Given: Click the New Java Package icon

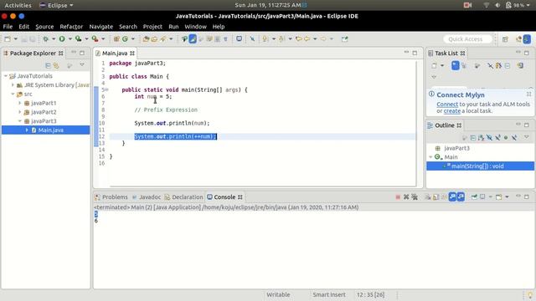Looking at the screenshot, I should [116, 39].
